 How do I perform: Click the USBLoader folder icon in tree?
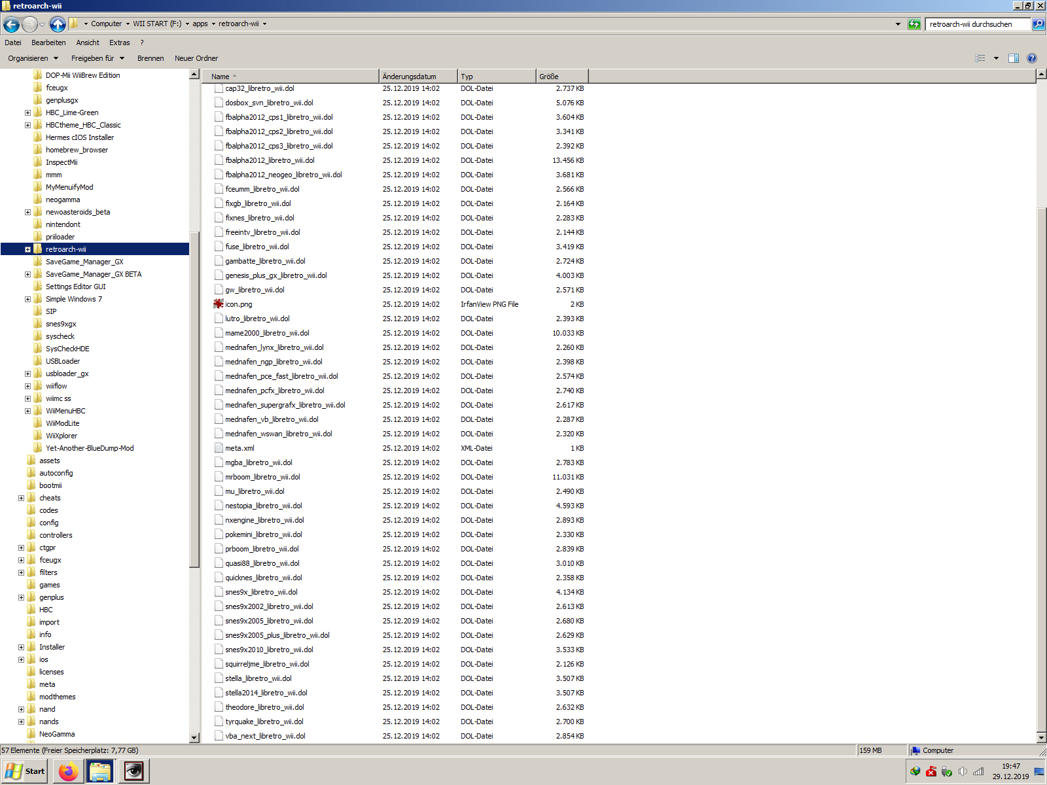click(x=38, y=361)
